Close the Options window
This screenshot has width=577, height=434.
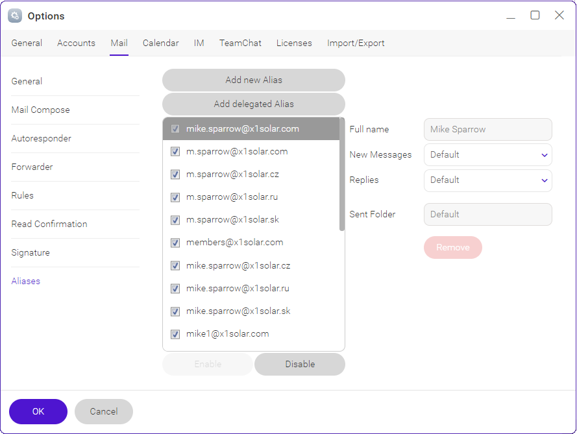(559, 16)
